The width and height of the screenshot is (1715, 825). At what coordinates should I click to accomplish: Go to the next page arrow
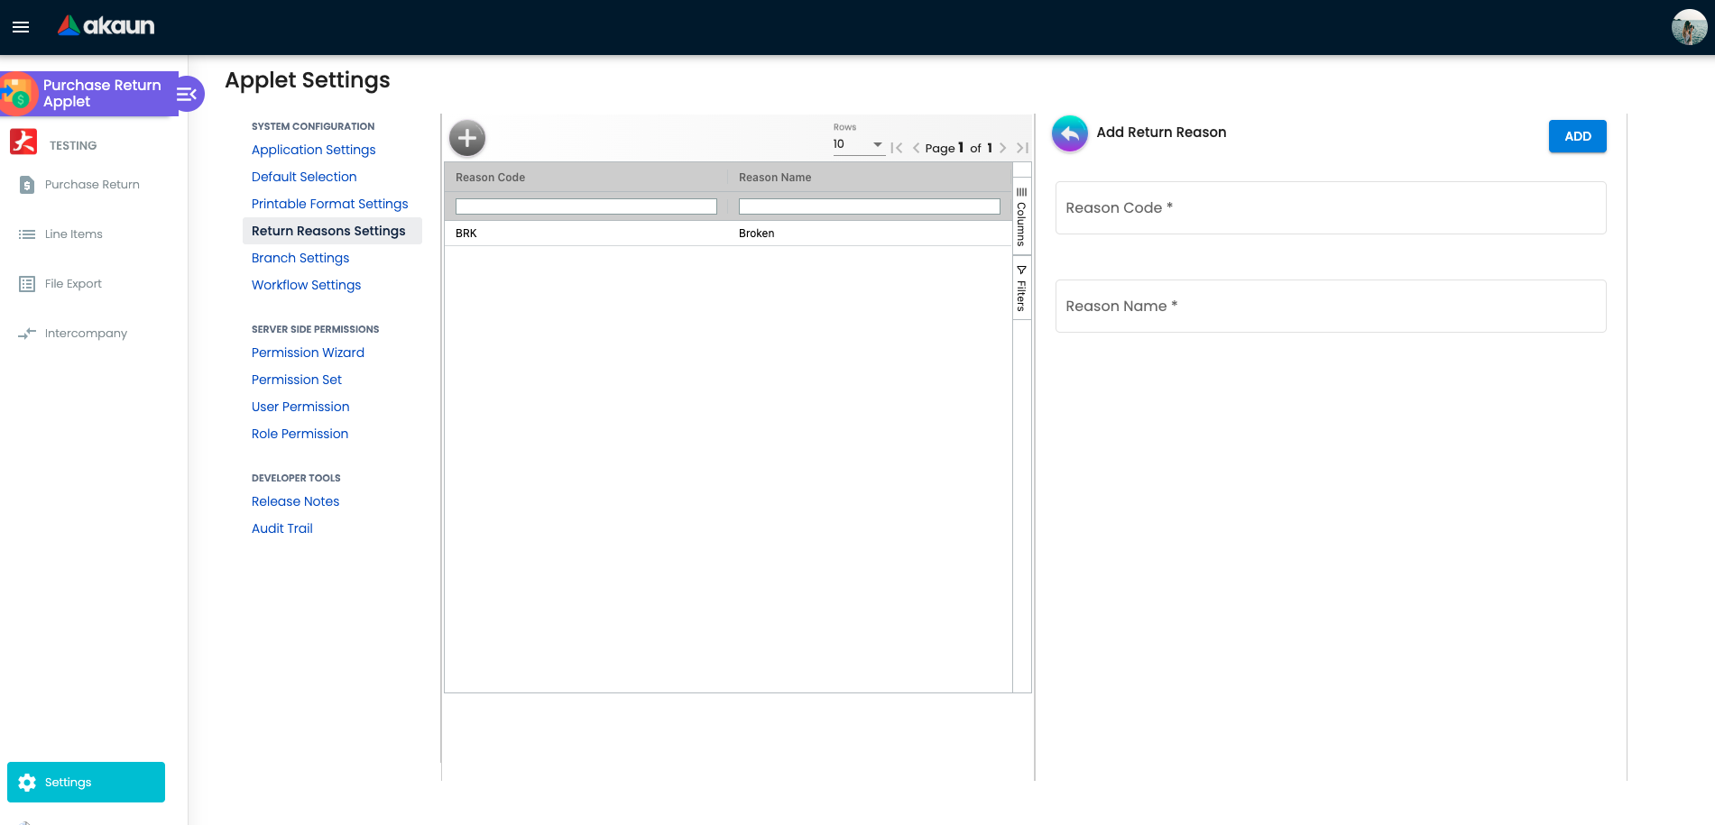click(1002, 148)
